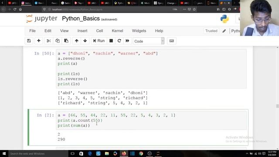Screen dimensions: 279x157
Task: Open the cell type Code dropdown
Action: pos(149,41)
